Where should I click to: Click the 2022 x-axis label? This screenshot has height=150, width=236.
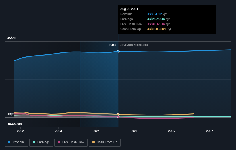pos(20,131)
